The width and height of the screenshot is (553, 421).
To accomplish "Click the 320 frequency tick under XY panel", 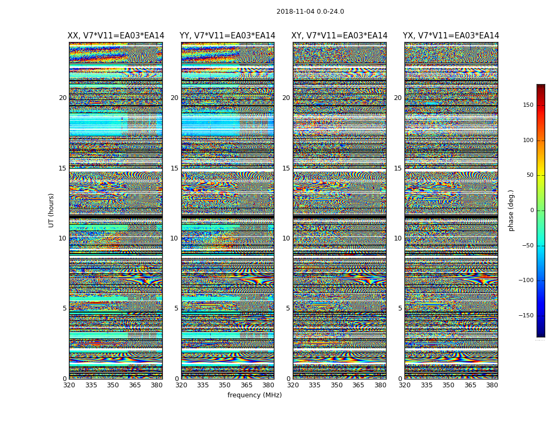I will point(293,385).
